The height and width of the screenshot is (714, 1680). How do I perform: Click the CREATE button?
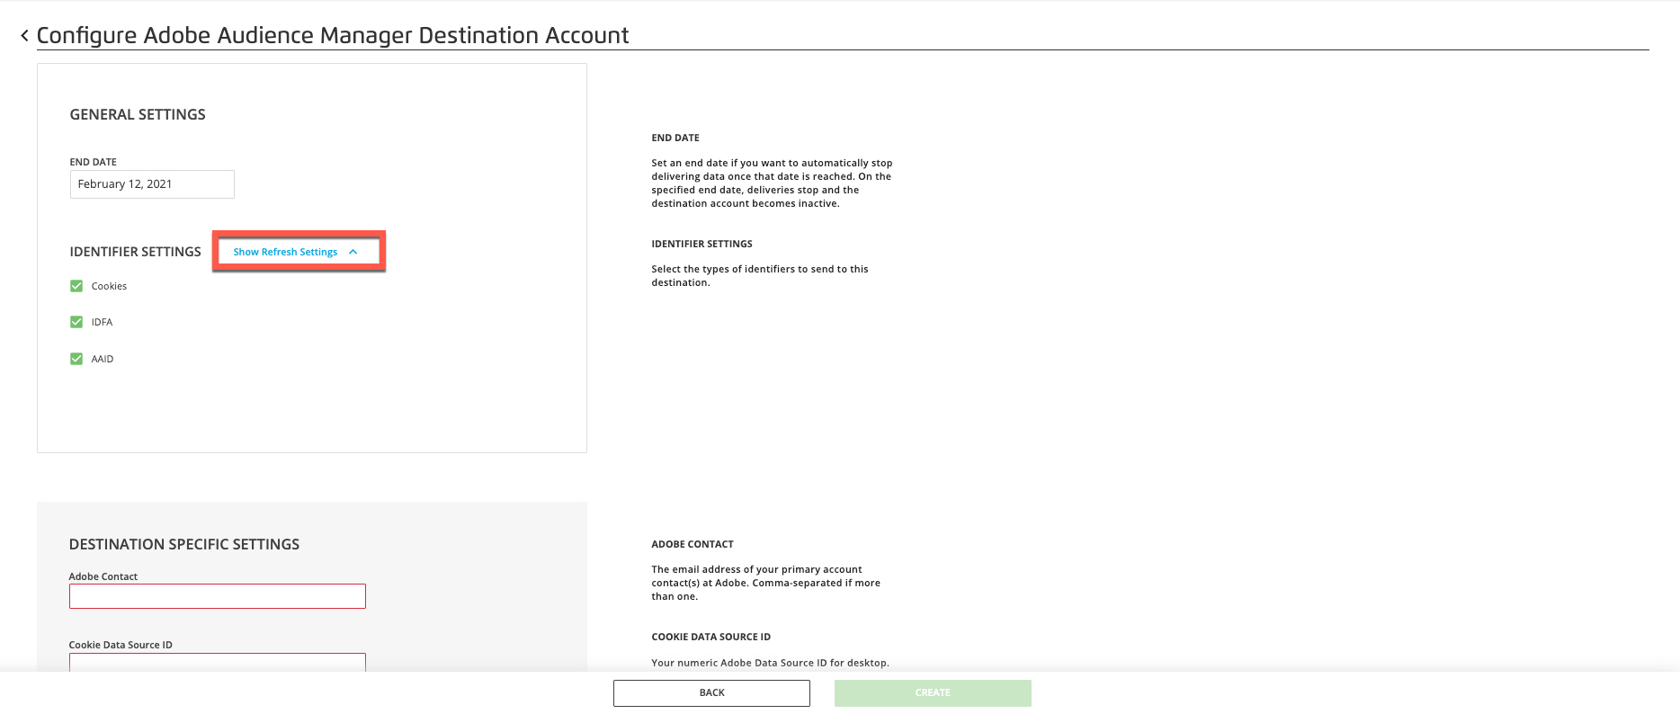pyautogui.click(x=933, y=693)
